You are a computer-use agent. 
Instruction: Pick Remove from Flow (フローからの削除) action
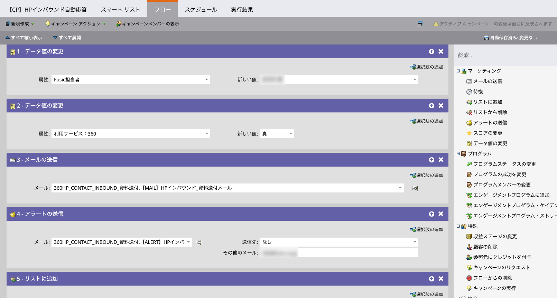click(x=492, y=278)
